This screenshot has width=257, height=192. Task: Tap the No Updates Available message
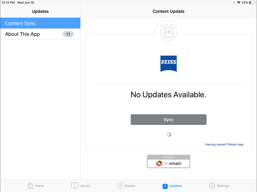[x=168, y=95]
